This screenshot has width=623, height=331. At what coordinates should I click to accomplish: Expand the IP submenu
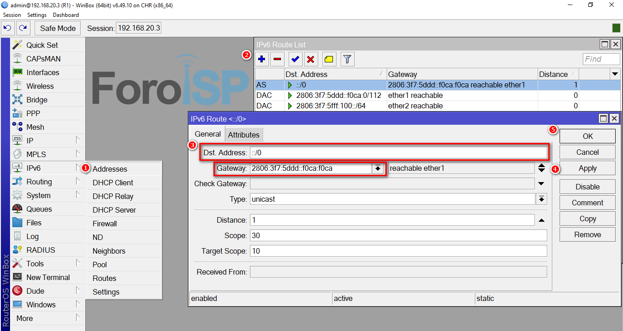pyautogui.click(x=48, y=141)
